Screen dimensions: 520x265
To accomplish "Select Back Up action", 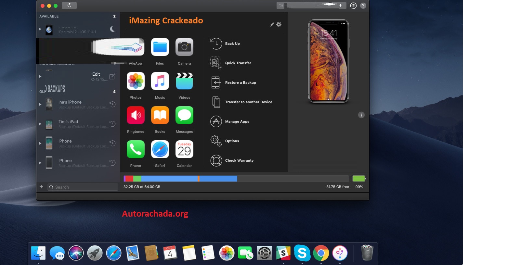I will point(232,44).
